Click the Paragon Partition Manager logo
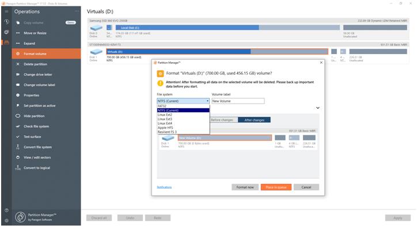 coord(20,217)
